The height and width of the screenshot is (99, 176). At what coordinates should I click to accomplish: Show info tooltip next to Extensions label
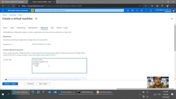(x=12, y=45)
